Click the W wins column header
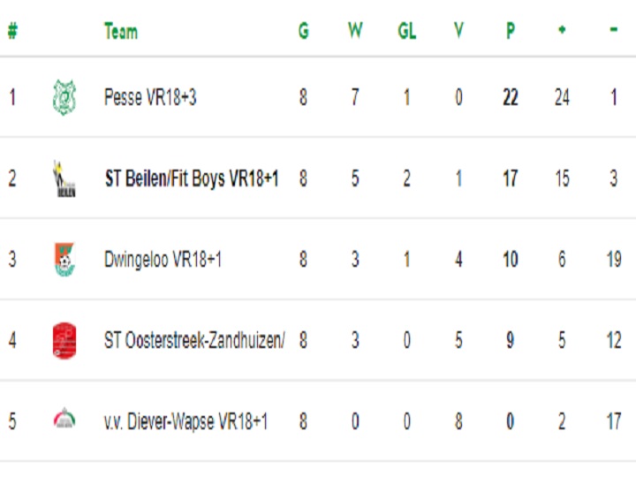Image resolution: width=636 pixels, height=477 pixels. [x=355, y=31]
